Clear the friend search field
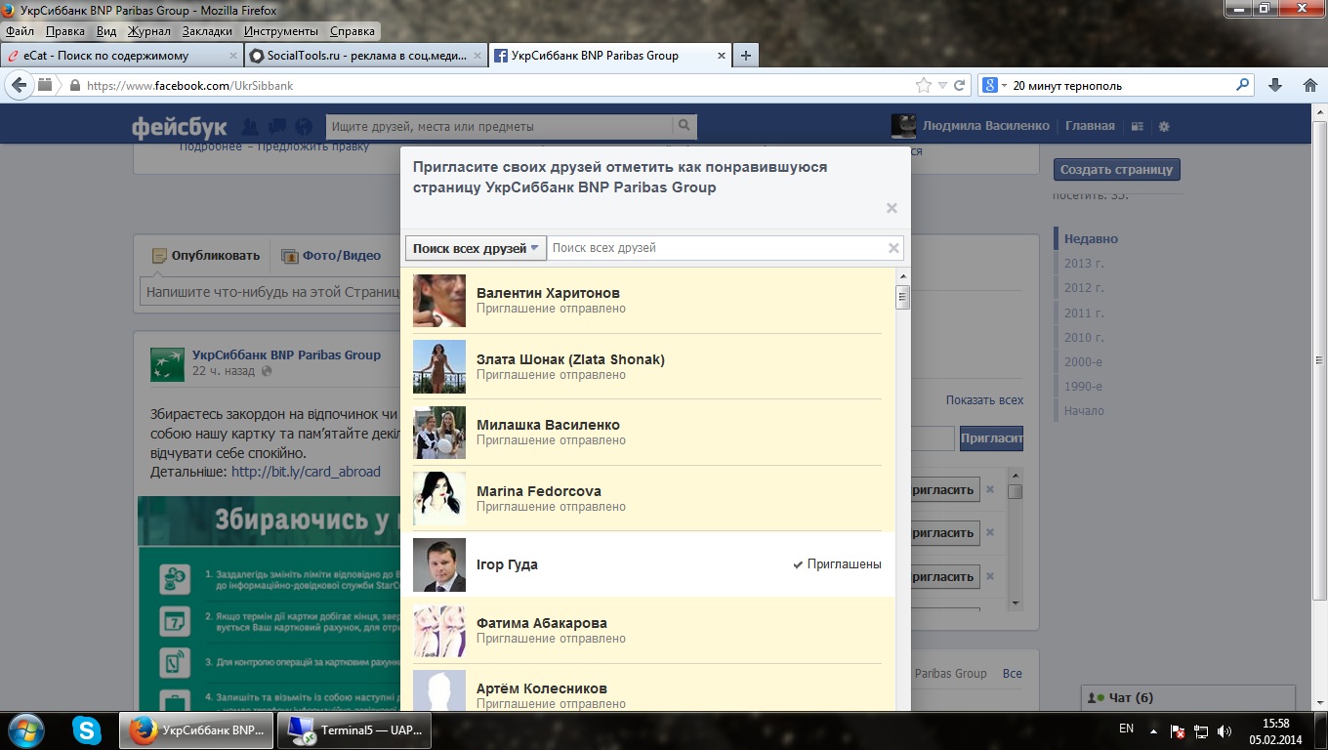The image size is (1328, 750). (x=892, y=248)
